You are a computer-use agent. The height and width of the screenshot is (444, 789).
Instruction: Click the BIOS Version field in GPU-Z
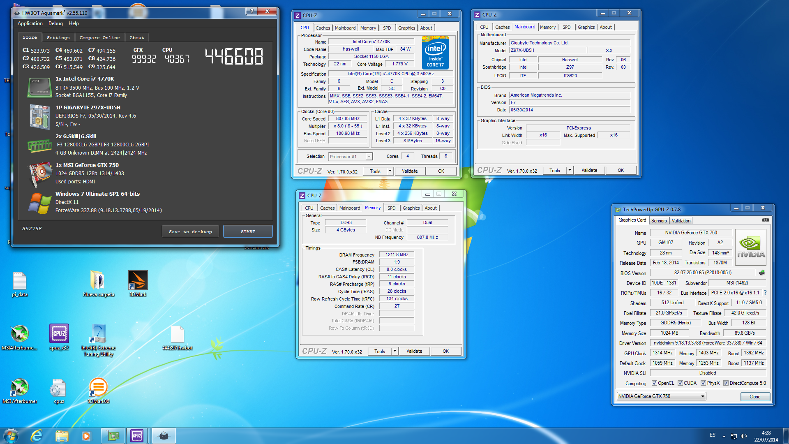[703, 273]
